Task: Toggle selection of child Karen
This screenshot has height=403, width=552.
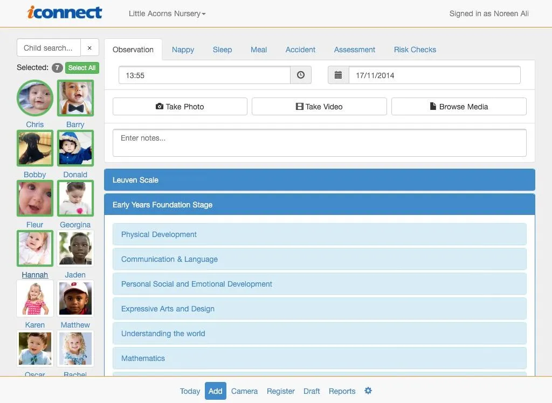Action: [x=34, y=298]
